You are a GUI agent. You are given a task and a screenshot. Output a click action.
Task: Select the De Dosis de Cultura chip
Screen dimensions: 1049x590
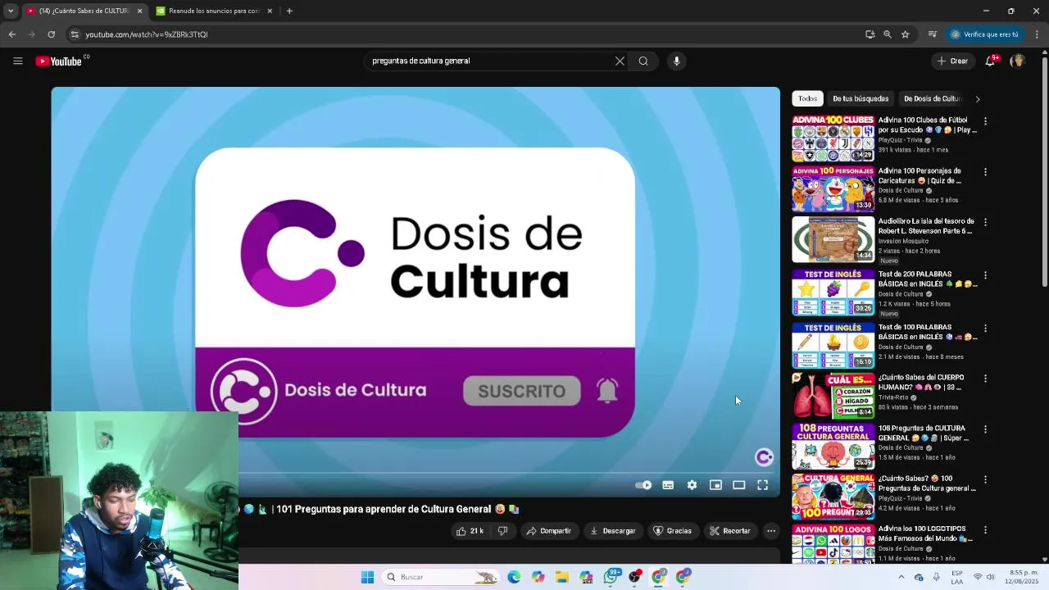click(932, 98)
